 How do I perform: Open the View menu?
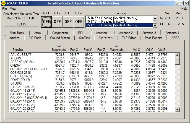click(x=13, y=9)
